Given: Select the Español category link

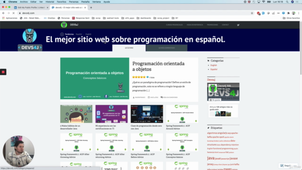Looking at the screenshot, I should pyautogui.click(x=214, y=69).
